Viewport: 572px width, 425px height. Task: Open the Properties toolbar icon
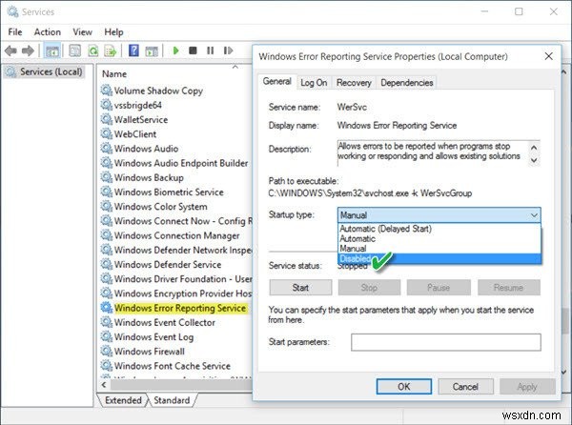point(74,51)
